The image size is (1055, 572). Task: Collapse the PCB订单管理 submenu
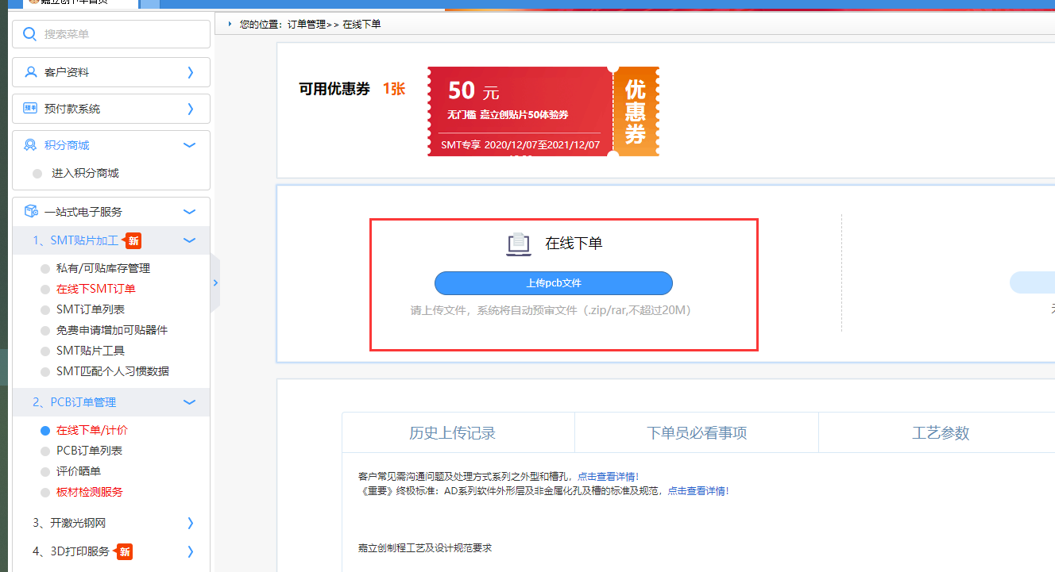click(x=189, y=402)
